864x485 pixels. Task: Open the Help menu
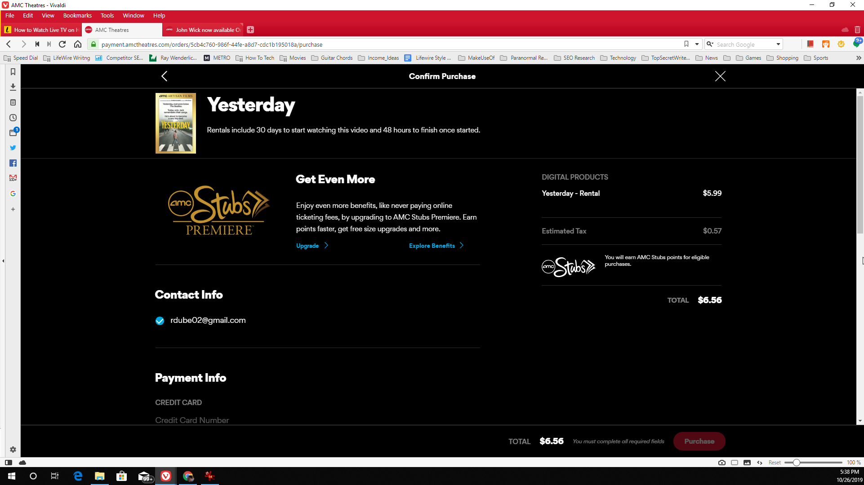(159, 15)
